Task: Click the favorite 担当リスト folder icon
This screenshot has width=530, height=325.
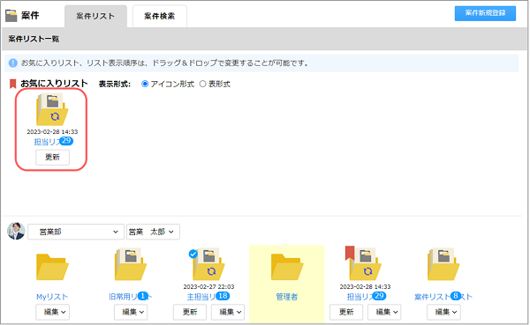Action: 52,109
